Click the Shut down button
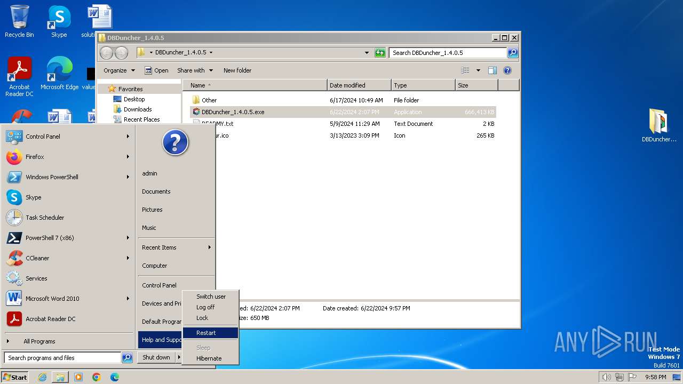The width and height of the screenshot is (683, 384). click(x=156, y=357)
